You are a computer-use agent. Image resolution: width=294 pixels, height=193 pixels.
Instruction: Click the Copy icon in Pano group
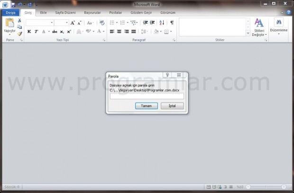click(x=19, y=27)
